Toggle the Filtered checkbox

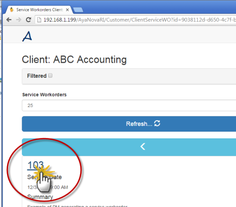51,75
